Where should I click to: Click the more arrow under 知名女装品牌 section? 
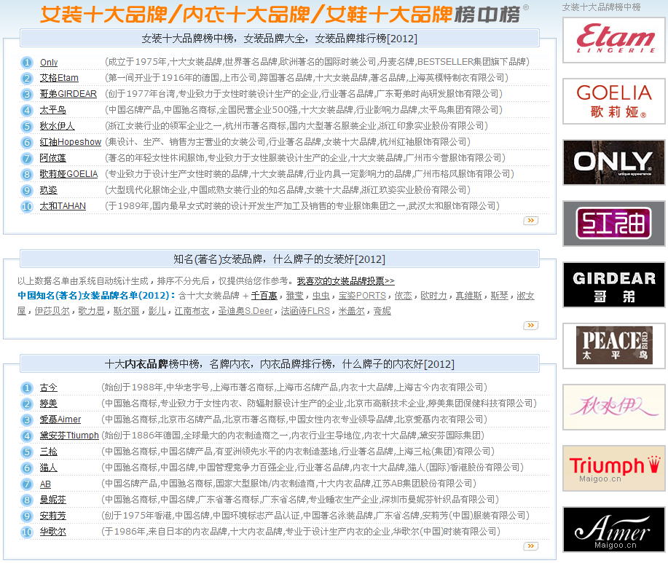click(x=531, y=326)
